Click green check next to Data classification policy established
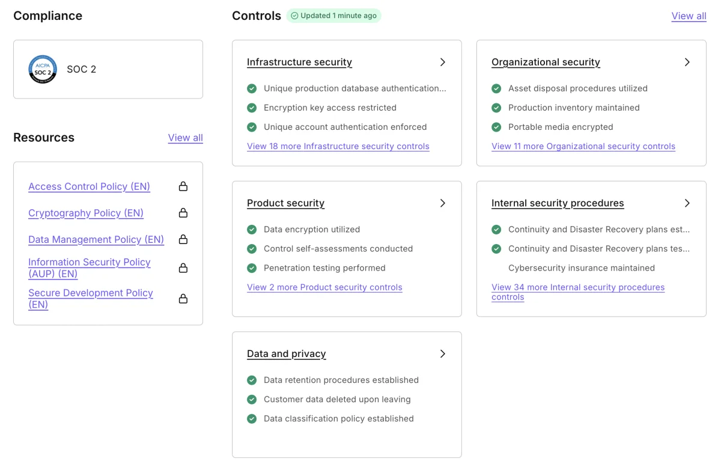The image size is (721, 467). point(252,418)
